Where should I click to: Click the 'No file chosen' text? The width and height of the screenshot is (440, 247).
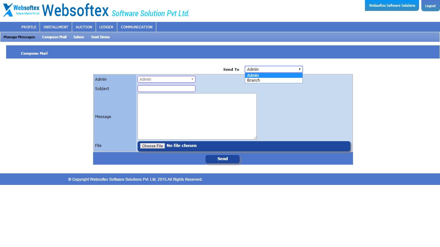[182, 145]
